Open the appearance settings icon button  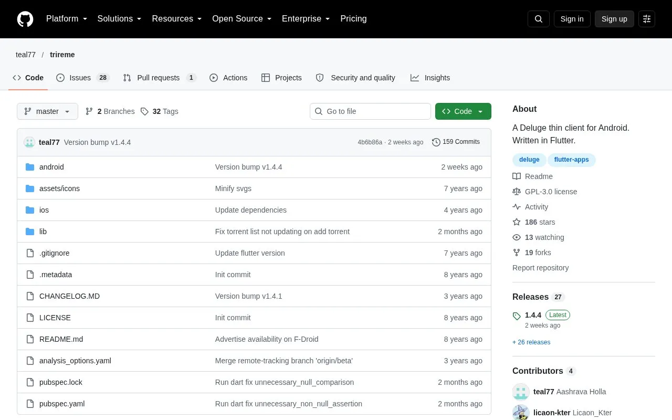[647, 19]
